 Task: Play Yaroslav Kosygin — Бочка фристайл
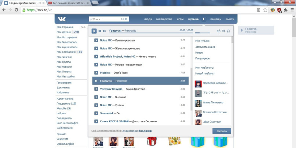pyautogui.click(x=96, y=89)
